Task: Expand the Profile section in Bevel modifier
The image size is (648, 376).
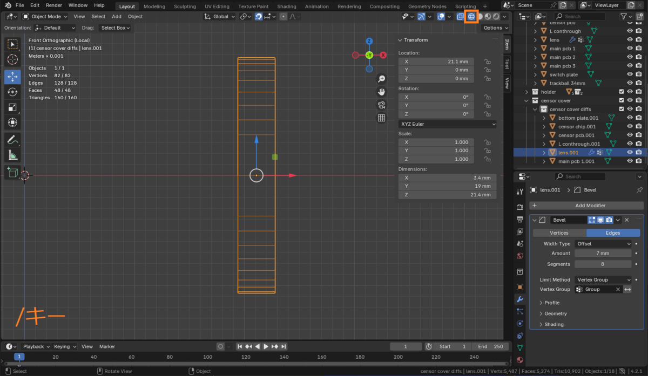Action: [x=551, y=303]
